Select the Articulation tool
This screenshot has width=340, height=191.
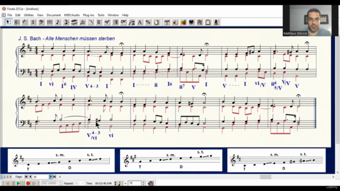99,22
